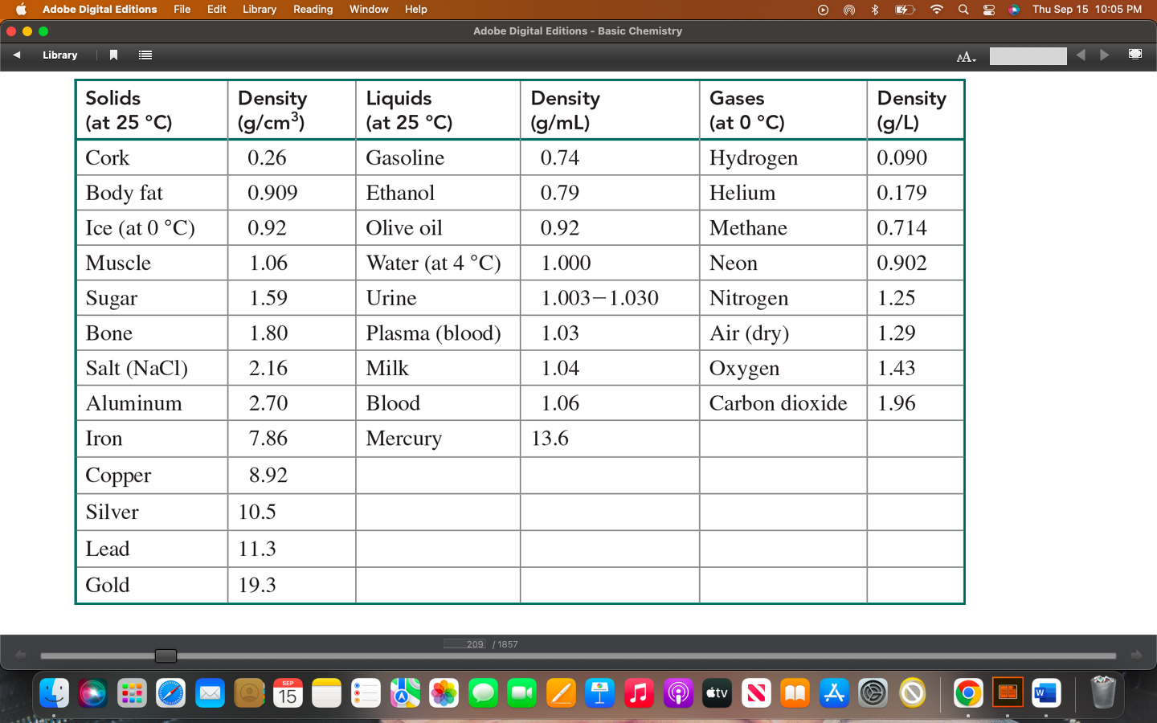Open Spotlight search from the menu bar
The image size is (1157, 723).
pyautogui.click(x=963, y=9)
